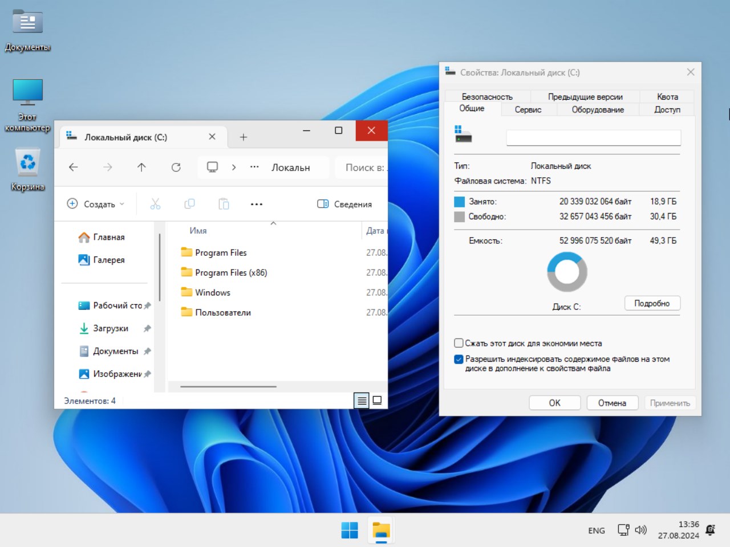Disable the Разрешить индексировать checkbox
The height and width of the screenshot is (547, 730).
458,359
